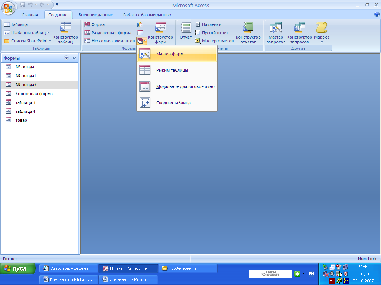
Task: Open the Формы navigation pane dropdown arrow
Action: pos(66,58)
